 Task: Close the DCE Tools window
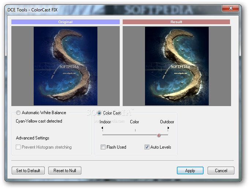pyautogui.click(x=231, y=8)
